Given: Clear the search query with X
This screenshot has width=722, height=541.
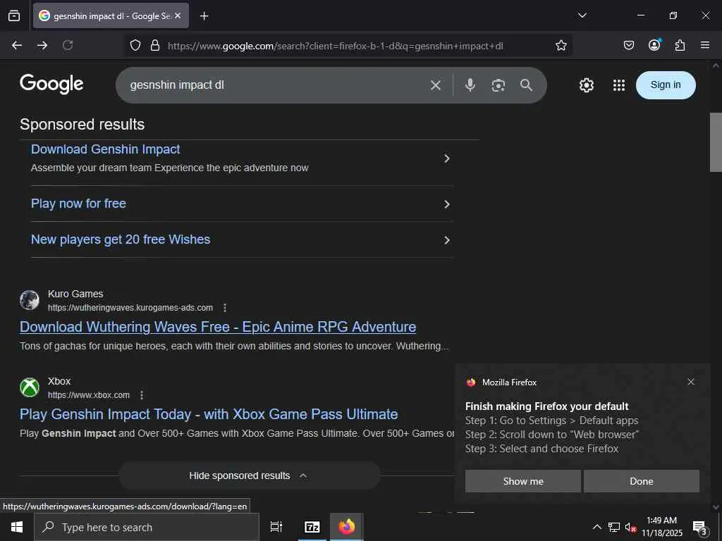Looking at the screenshot, I should (x=436, y=85).
